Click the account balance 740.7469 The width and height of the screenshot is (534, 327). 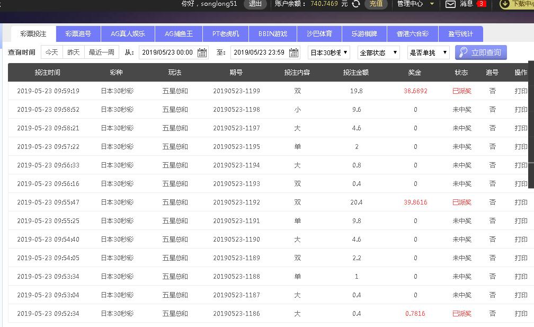coord(324,4)
